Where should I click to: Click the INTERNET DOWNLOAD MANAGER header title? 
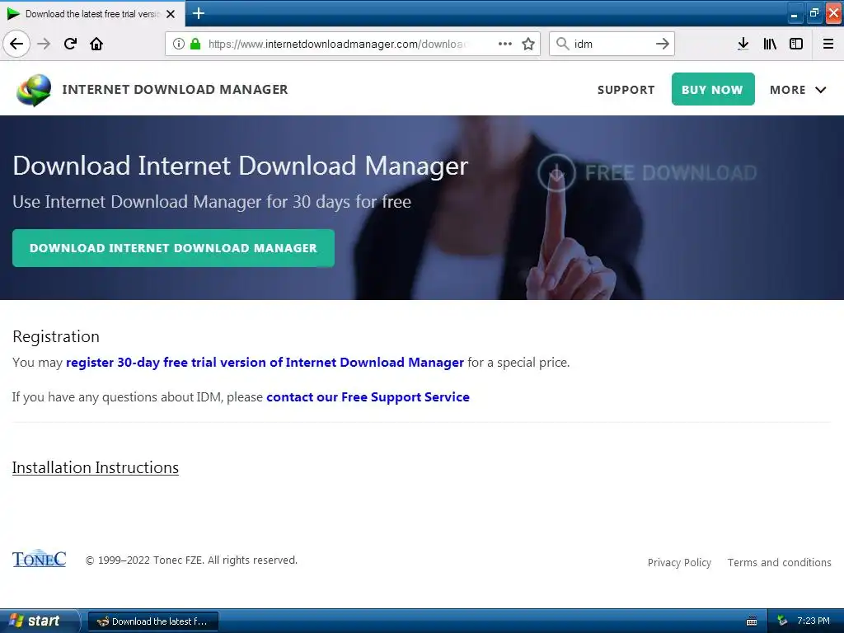pos(175,89)
